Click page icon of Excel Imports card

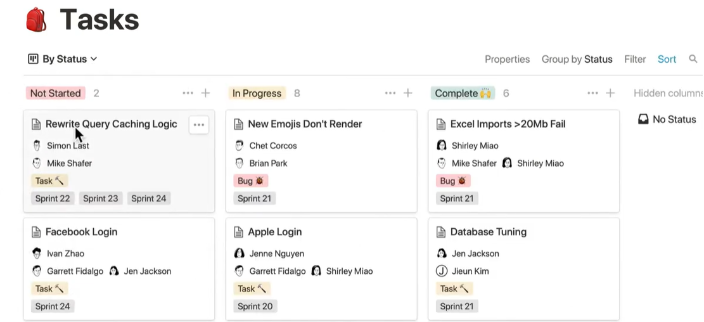click(441, 124)
